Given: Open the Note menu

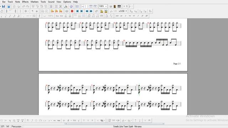Looking at the screenshot, I should click(x=17, y=2).
